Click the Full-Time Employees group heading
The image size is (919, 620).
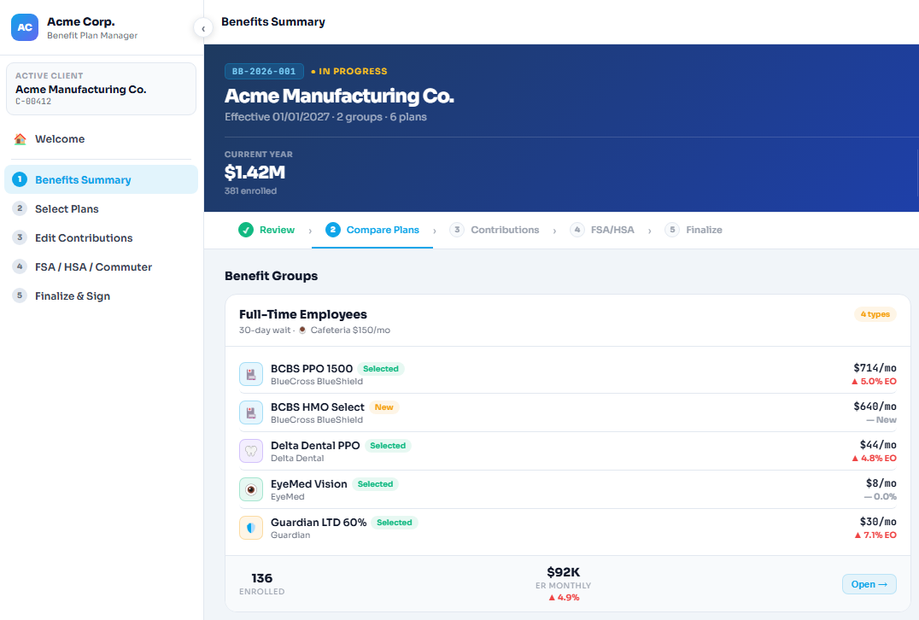click(303, 314)
